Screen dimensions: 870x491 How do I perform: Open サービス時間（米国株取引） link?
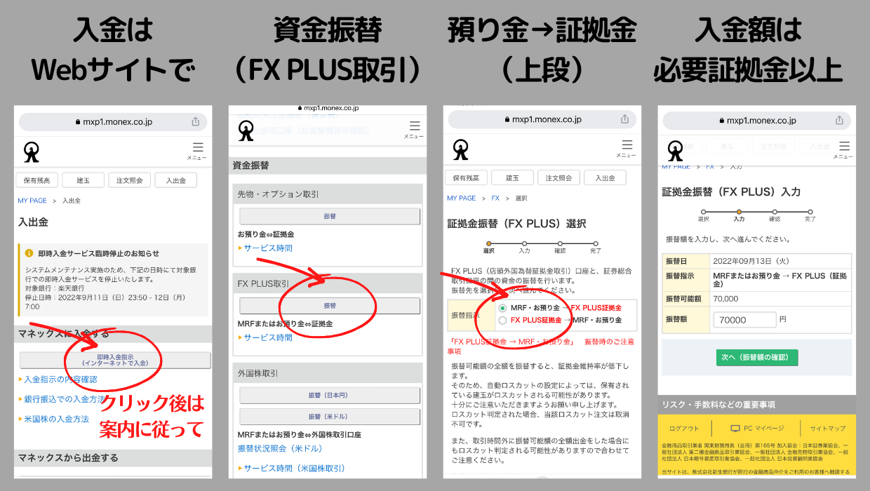coord(294,469)
